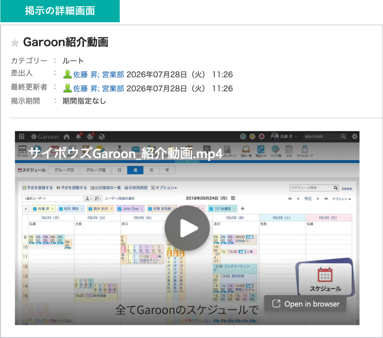The width and height of the screenshot is (383, 338).
Task: Select the 週 week view tab
Action: pos(135,170)
